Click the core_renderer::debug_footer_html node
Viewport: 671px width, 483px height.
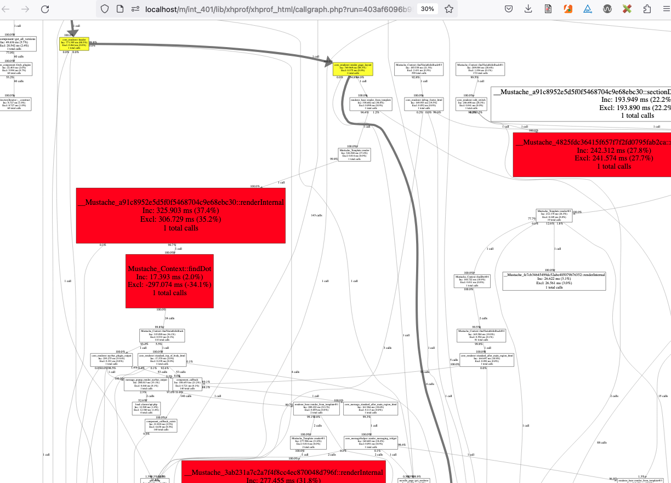[424, 104]
